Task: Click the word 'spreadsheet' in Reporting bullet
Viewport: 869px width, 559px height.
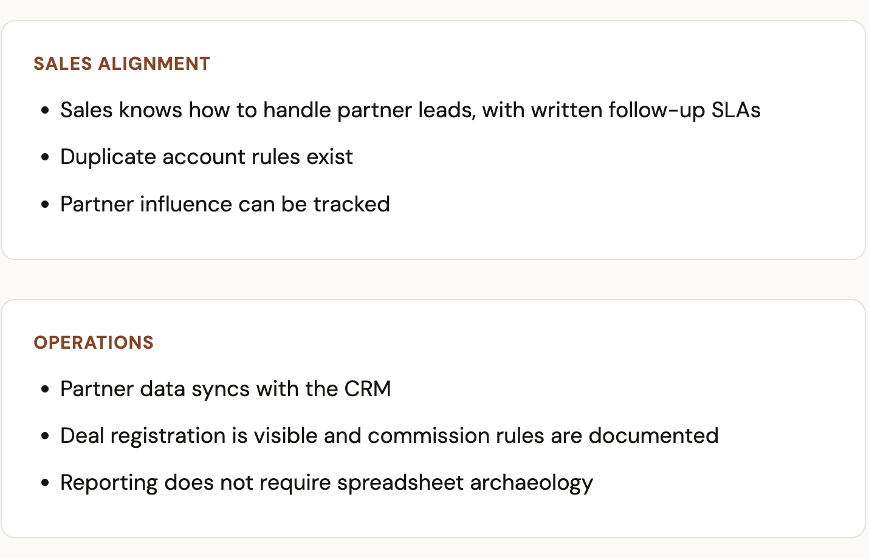Action: (x=400, y=483)
